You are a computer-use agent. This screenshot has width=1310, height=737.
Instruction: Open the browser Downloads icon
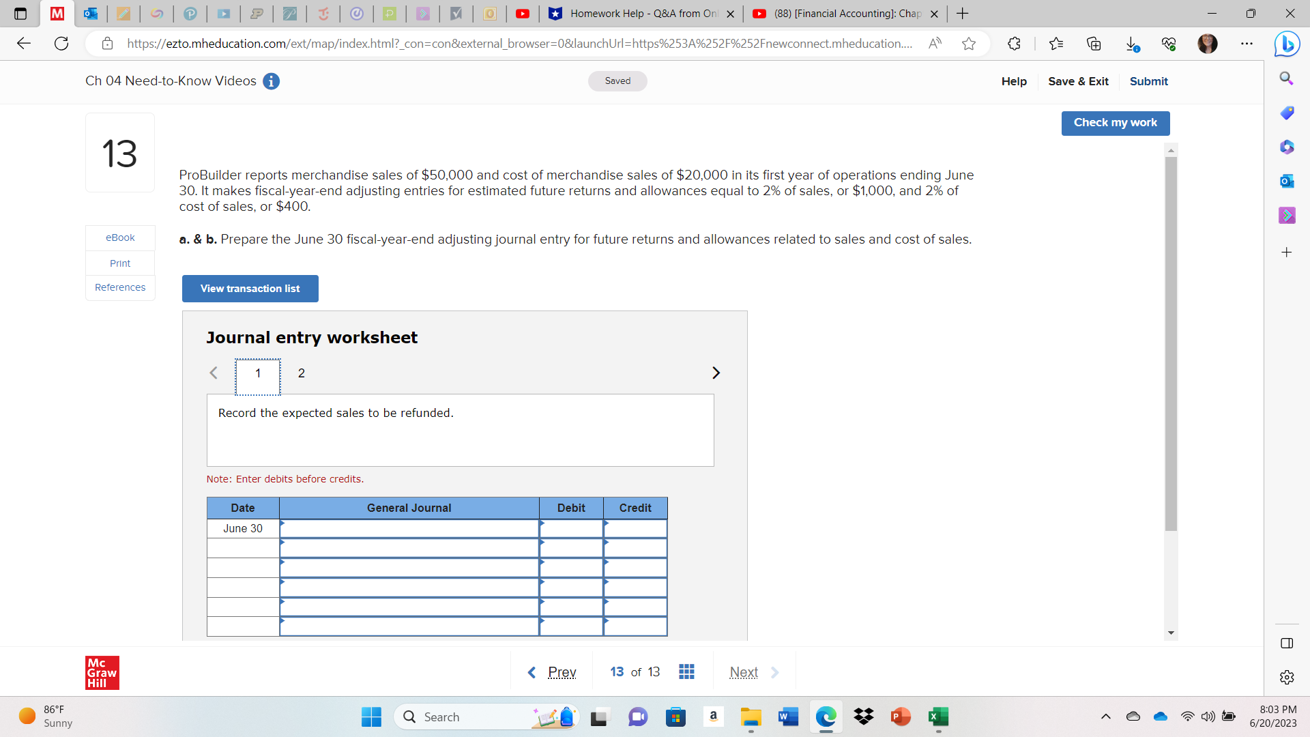[x=1131, y=44]
